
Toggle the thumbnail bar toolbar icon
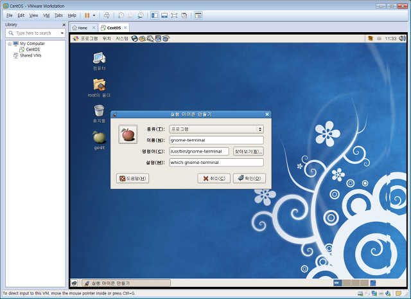(x=164, y=15)
